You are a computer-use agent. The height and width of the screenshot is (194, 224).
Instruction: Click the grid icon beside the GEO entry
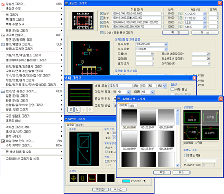coord(3,91)
